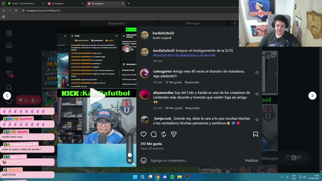Unmute the video with the speaker icon
Image resolution: width=322 pixels, height=181 pixels.
pos(130,160)
